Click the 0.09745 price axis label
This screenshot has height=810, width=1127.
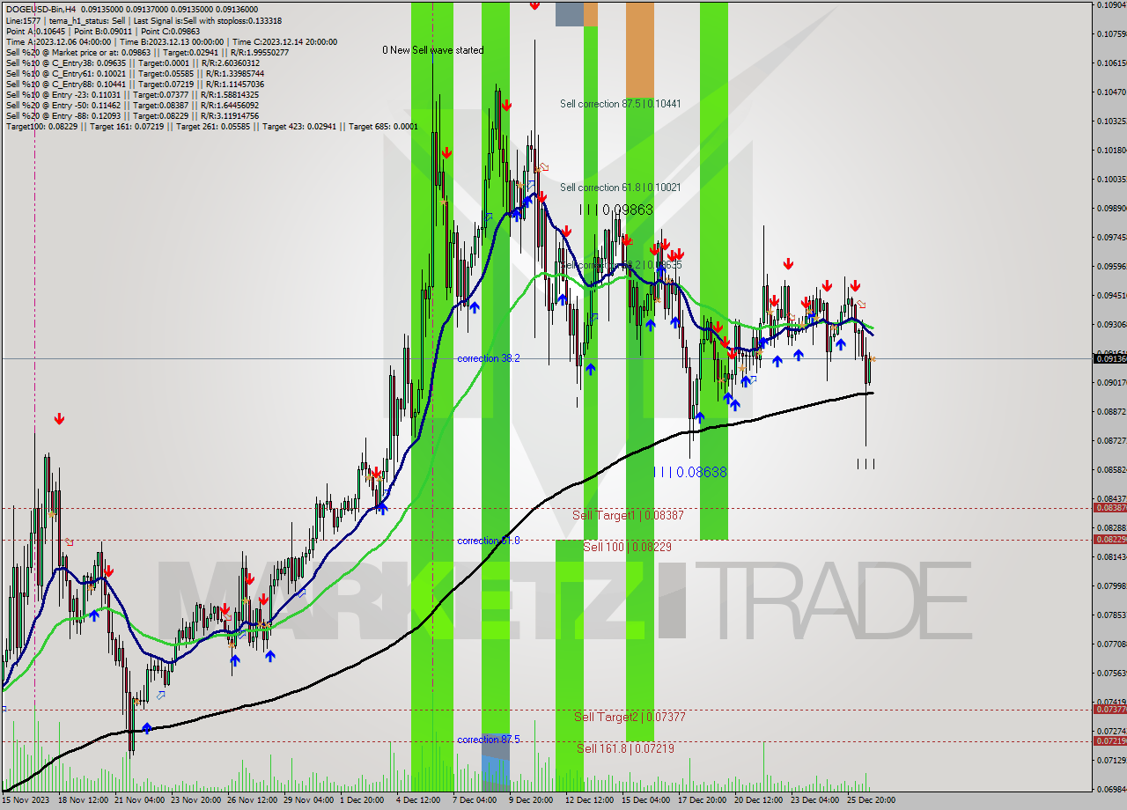pos(1112,237)
